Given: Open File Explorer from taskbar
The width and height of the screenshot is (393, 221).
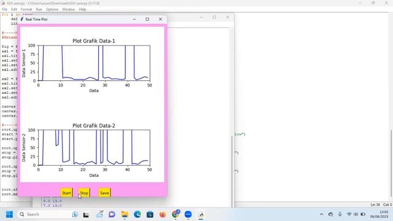Looking at the screenshot, I should click(125, 214).
